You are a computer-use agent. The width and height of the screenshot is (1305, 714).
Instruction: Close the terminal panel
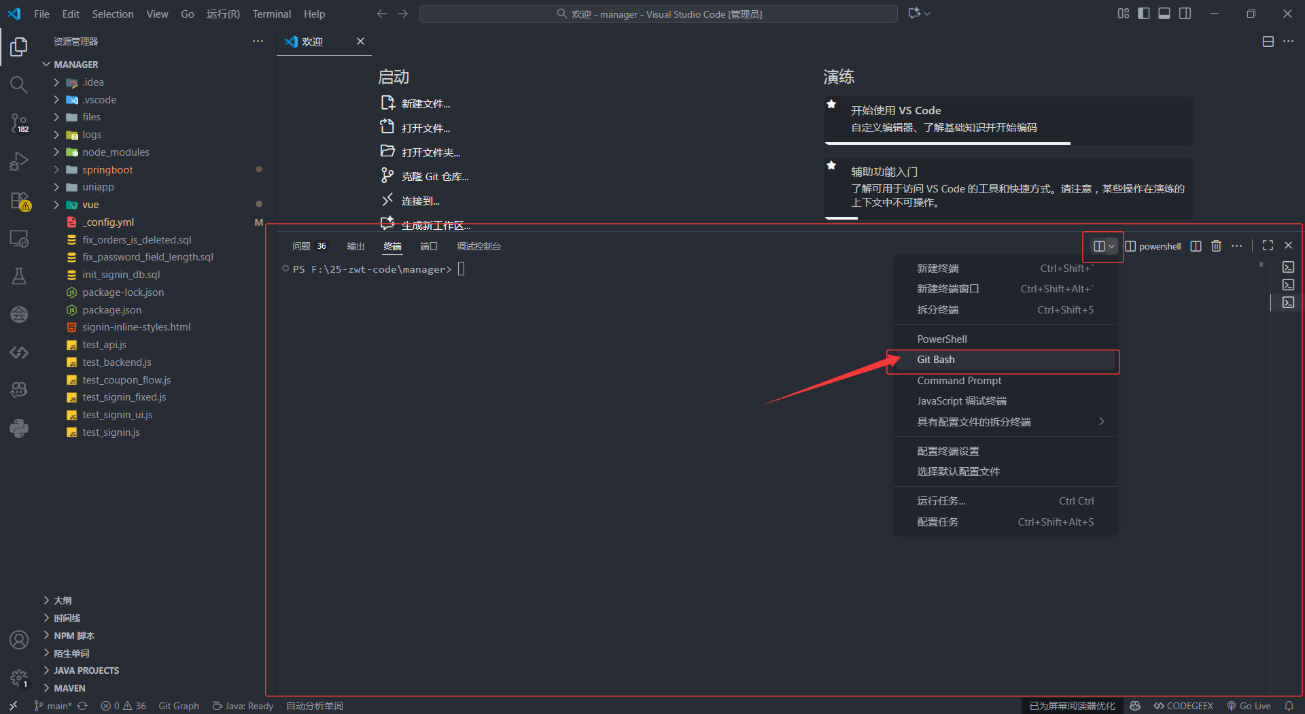[x=1289, y=245]
